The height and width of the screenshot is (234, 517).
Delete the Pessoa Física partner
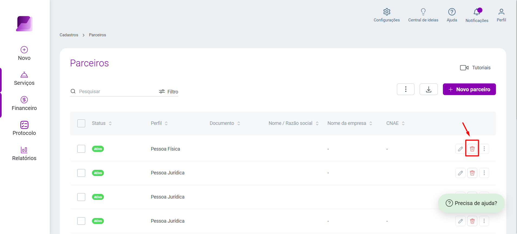[472, 149]
